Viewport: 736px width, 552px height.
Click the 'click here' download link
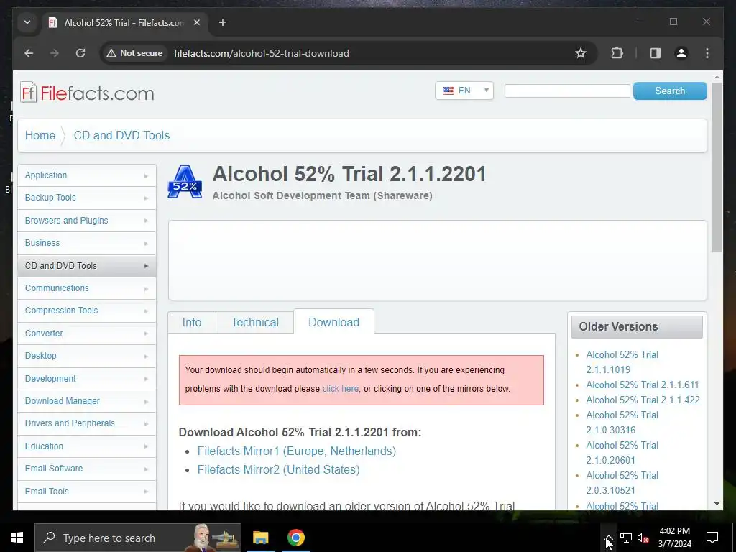click(x=340, y=389)
